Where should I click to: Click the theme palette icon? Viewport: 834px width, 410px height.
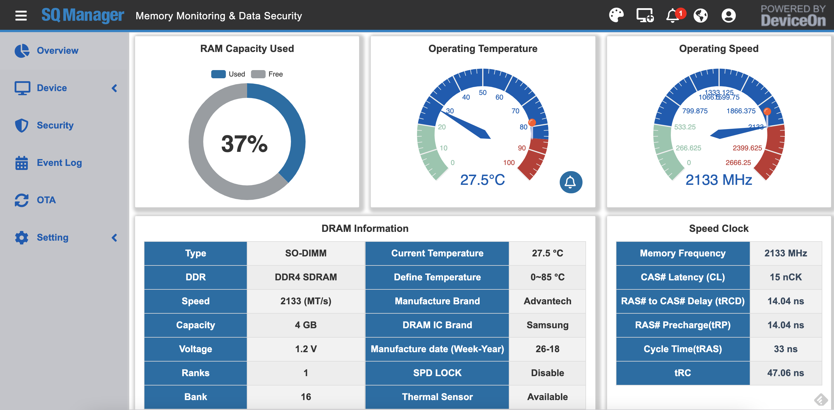point(616,15)
